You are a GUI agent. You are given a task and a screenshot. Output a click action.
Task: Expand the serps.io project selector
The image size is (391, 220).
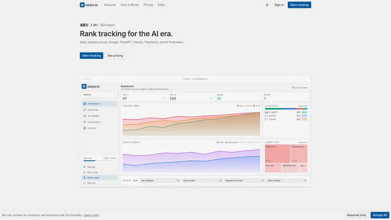(x=99, y=94)
